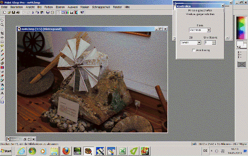Click the Windows Media Player taskbar icon
The height and width of the screenshot is (156, 248).
click(x=43, y=151)
